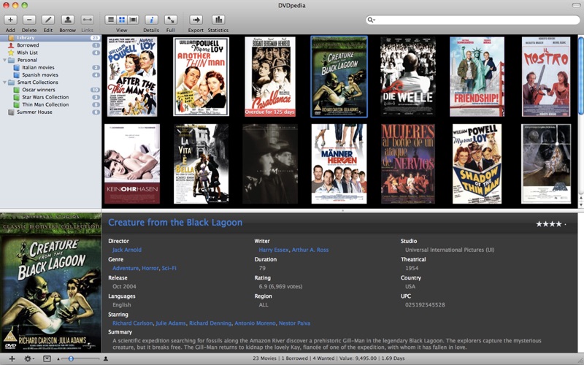This screenshot has width=584, height=365.
Task: Select Library in the sidebar
Action: point(50,38)
